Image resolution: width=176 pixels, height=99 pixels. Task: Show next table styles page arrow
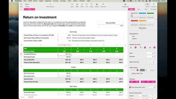coord(156,19)
